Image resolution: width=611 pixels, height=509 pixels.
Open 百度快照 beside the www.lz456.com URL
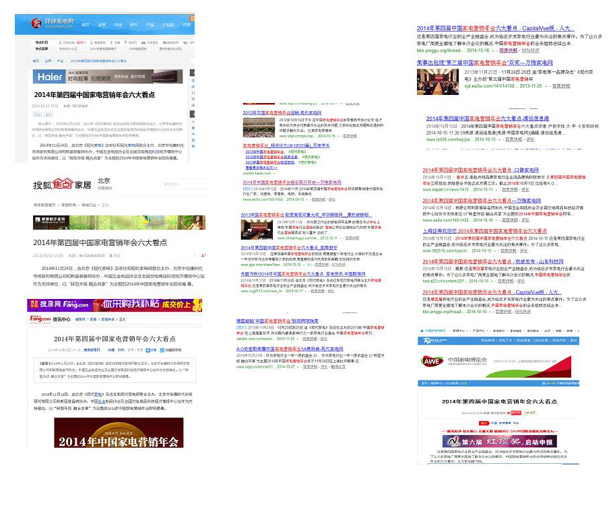(x=513, y=139)
